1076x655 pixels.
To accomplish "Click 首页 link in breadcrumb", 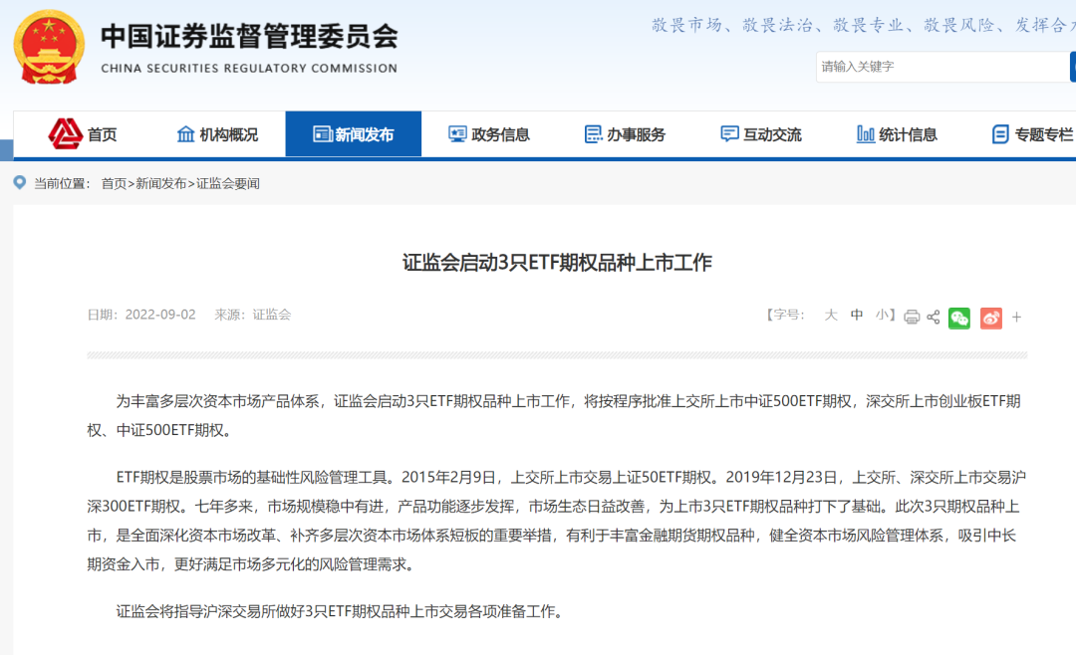I will coord(114,183).
